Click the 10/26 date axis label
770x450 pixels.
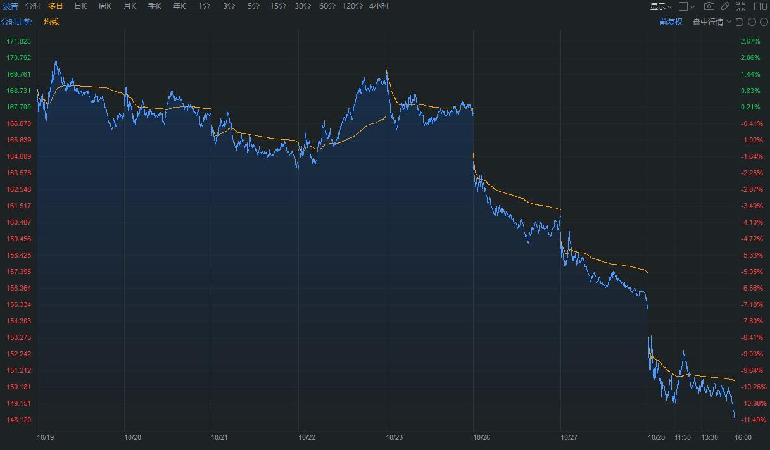(x=482, y=437)
